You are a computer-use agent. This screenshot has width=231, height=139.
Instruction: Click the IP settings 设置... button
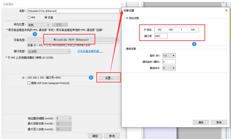[109, 78]
